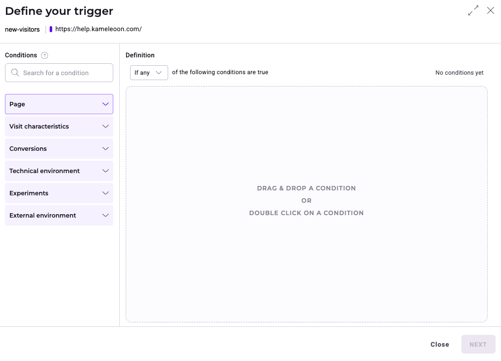Expand the trigger dialog to fullscreen
This screenshot has width=501, height=361.
coord(473,10)
